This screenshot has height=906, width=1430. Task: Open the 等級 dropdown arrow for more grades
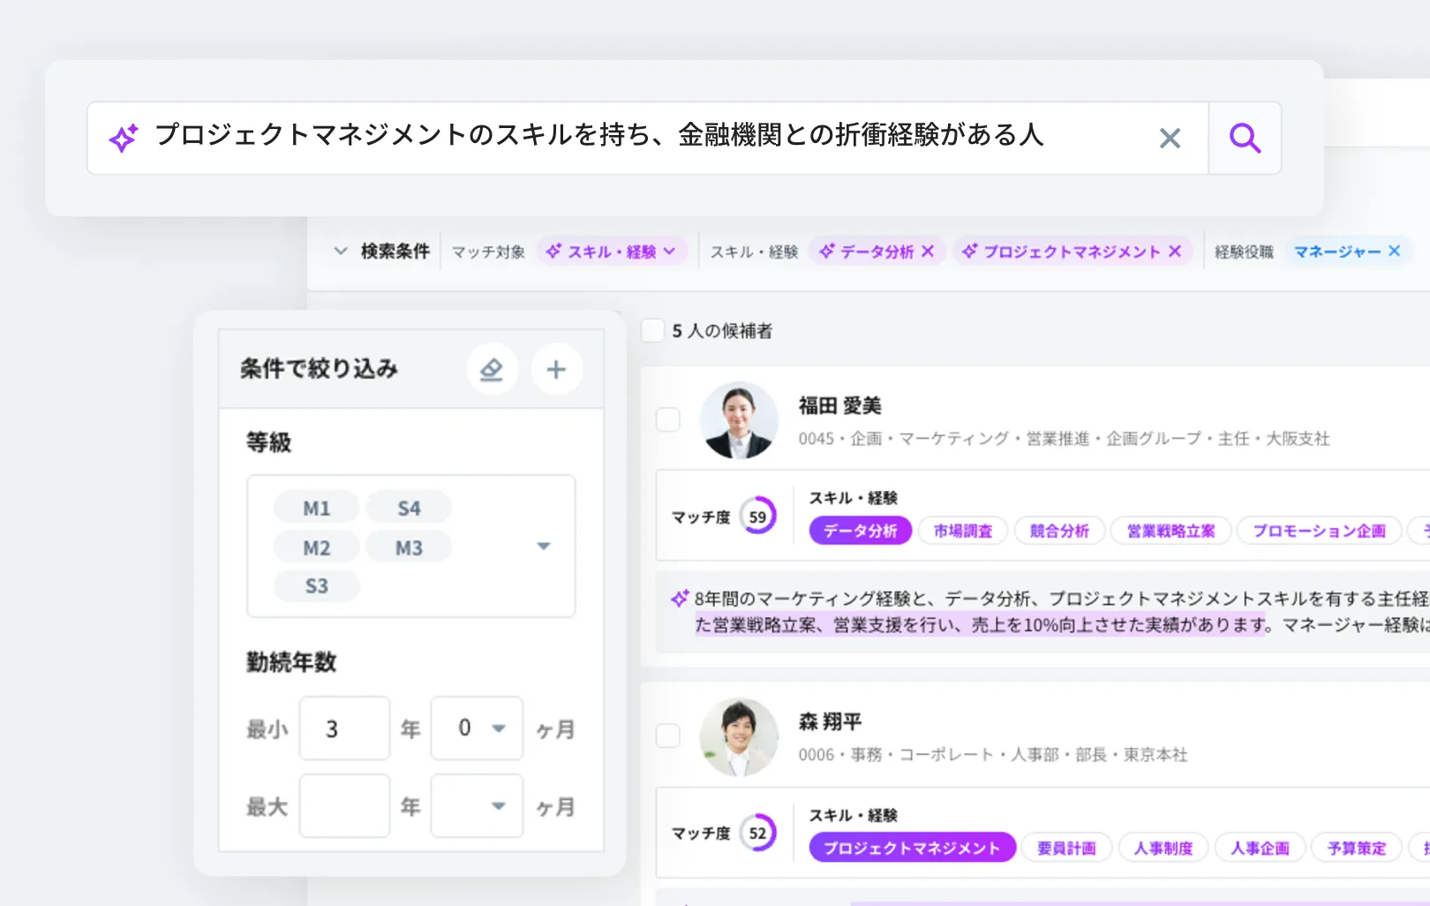[x=543, y=546]
